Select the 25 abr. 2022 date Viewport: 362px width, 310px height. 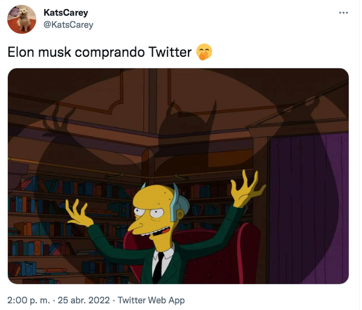83,300
